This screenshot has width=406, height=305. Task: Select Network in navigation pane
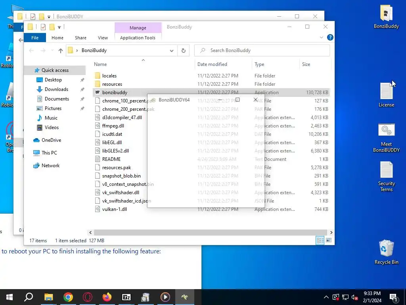[x=50, y=166]
